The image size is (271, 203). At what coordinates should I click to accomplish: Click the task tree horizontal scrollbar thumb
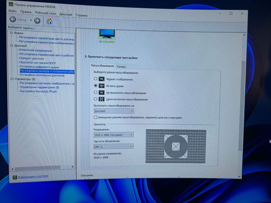click(x=37, y=168)
